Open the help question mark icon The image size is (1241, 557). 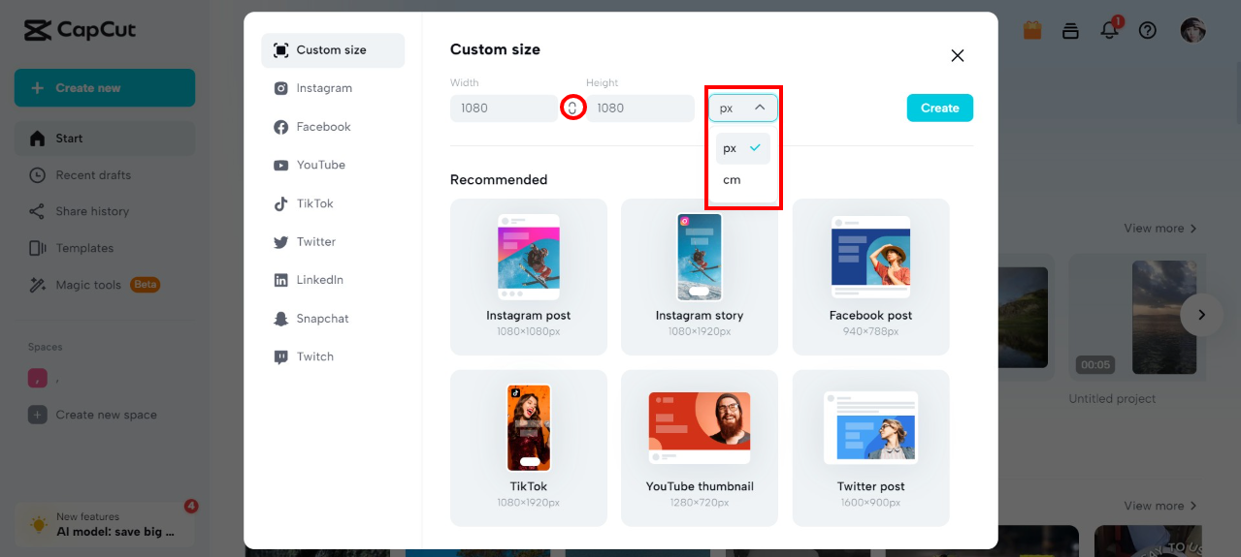point(1148,30)
